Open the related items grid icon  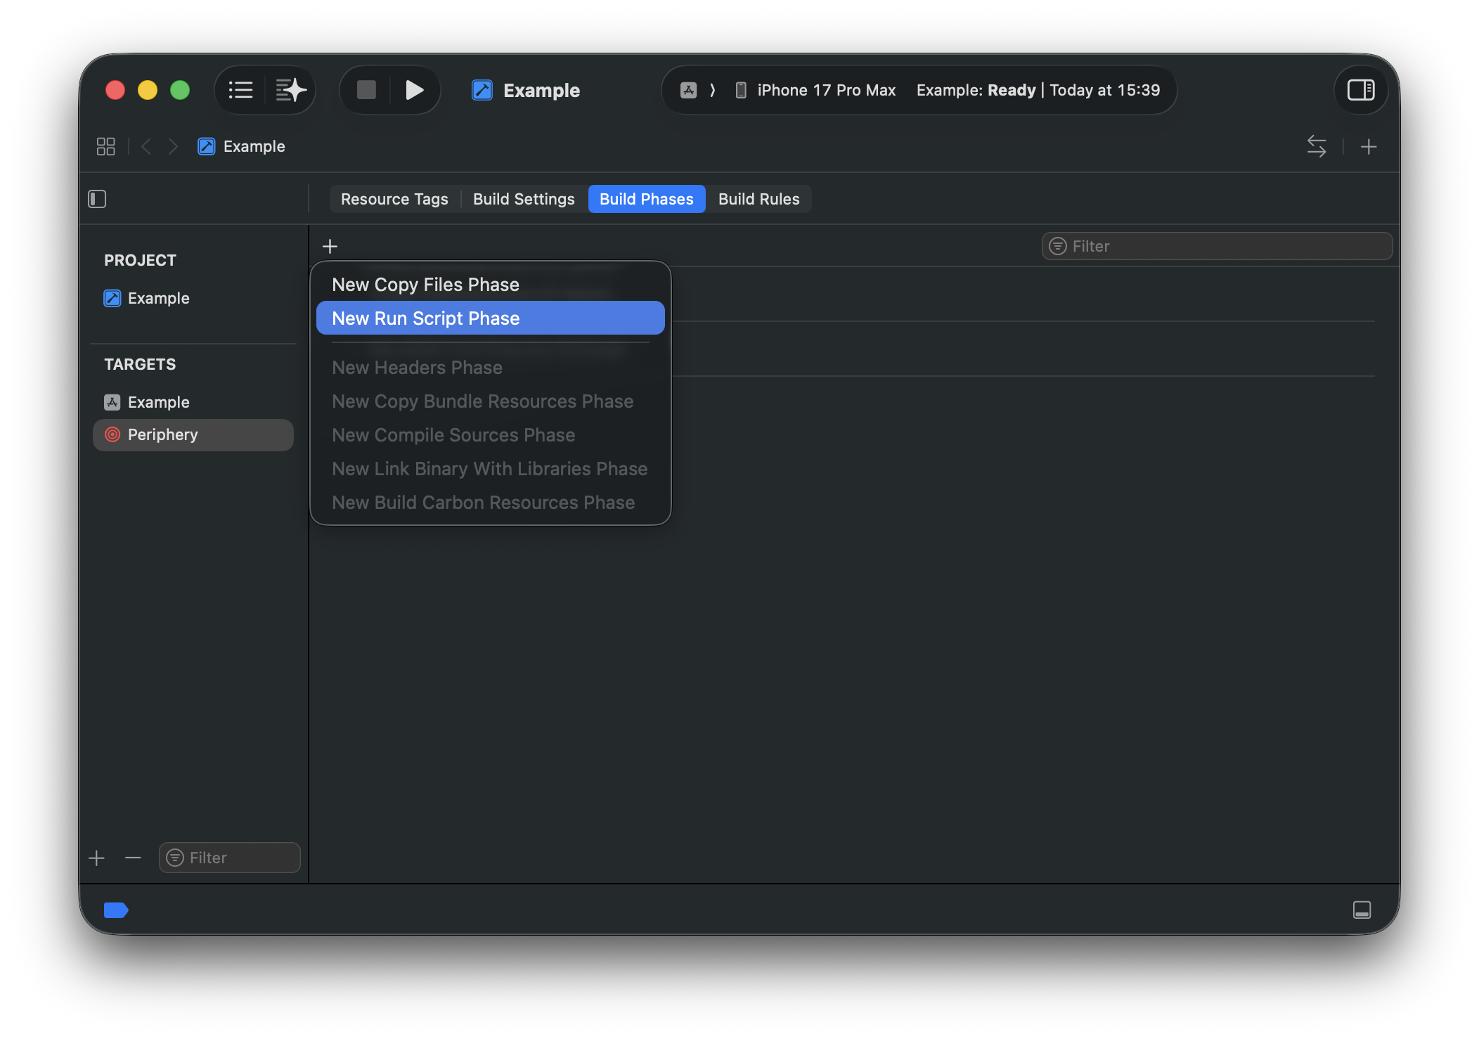point(105,146)
